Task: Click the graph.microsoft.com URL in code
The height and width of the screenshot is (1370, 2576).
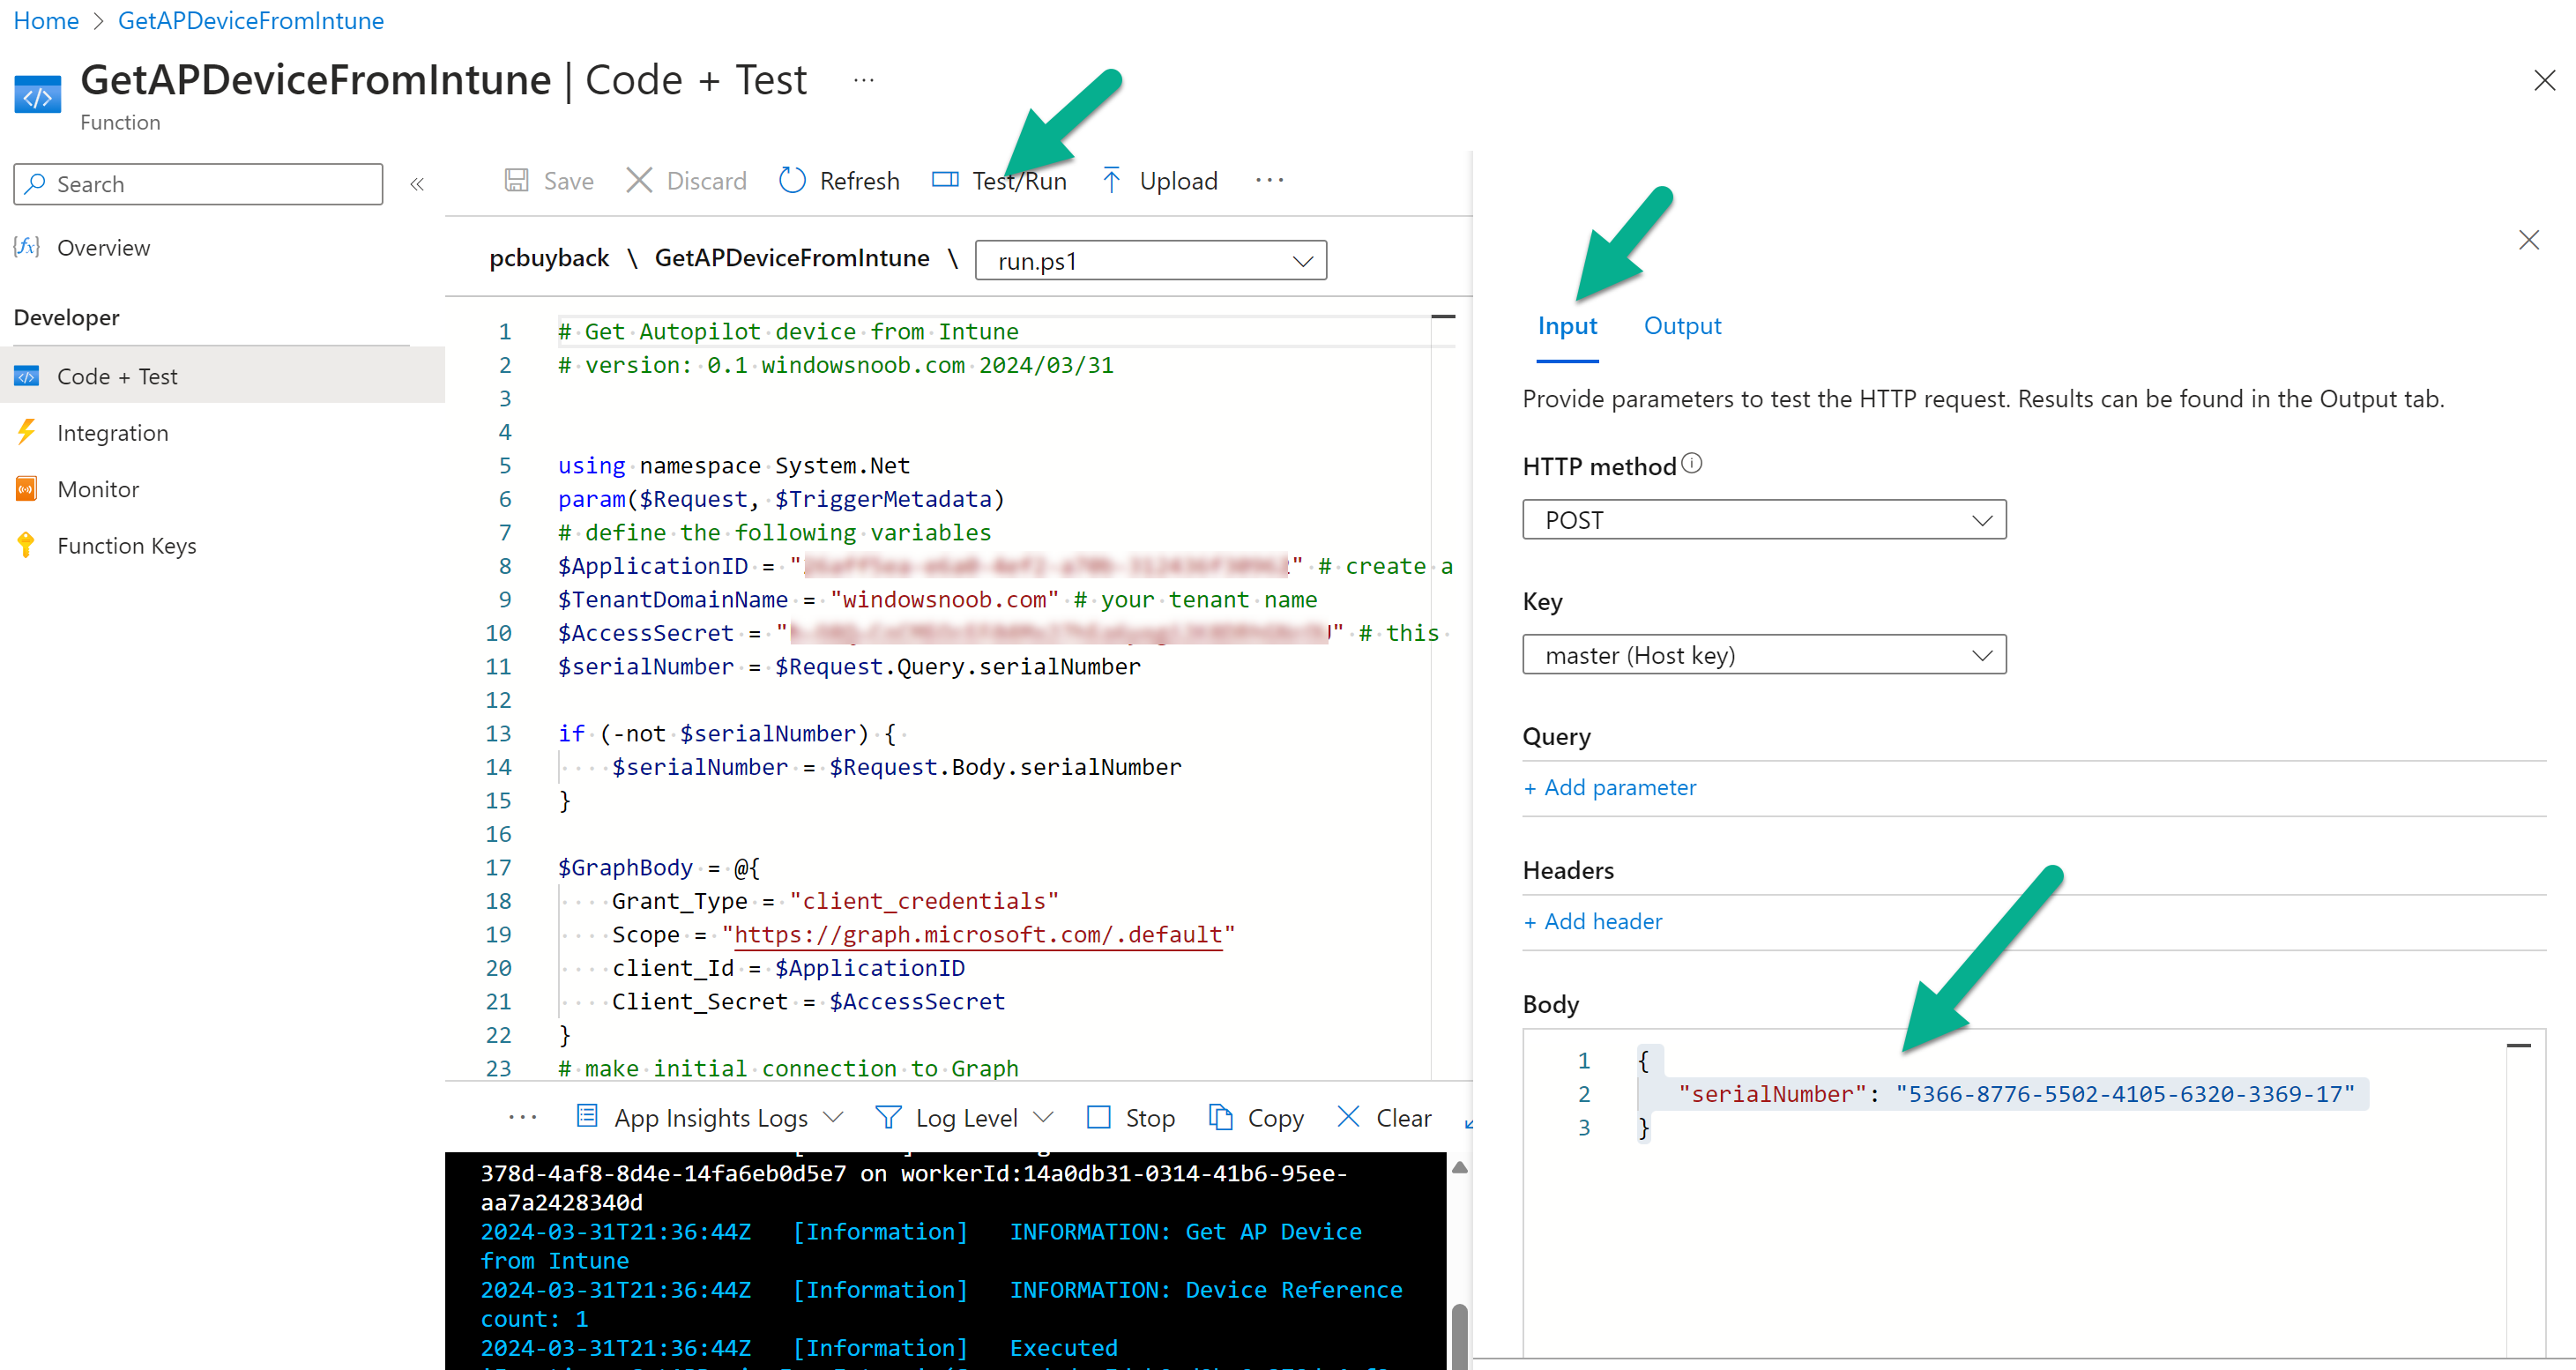Action: click(x=978, y=935)
